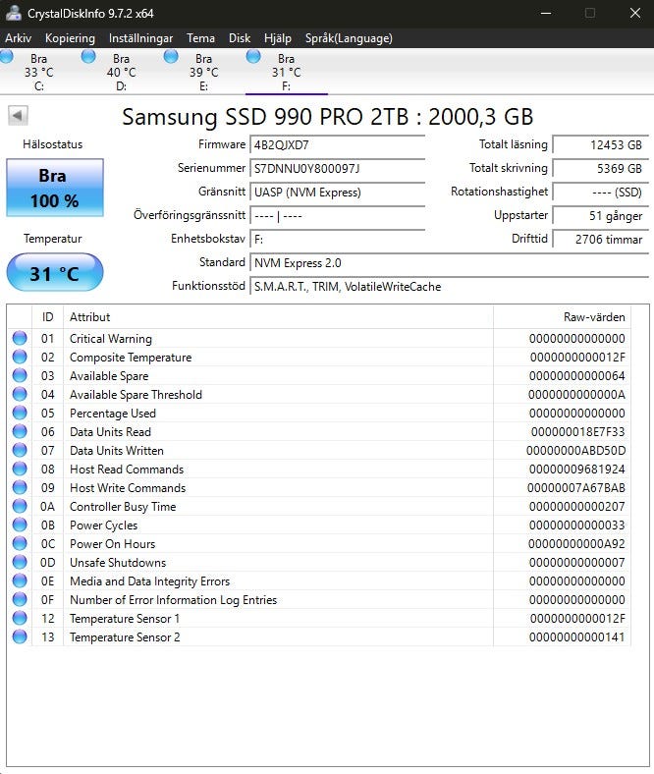Click the Gränssnitt field UASP (NVM Express)
The width and height of the screenshot is (654, 774).
[x=338, y=192]
